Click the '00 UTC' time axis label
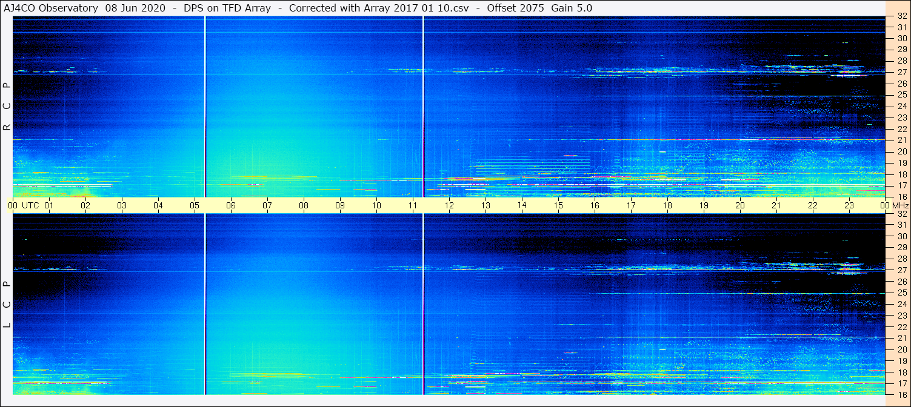The width and height of the screenshot is (911, 407). click(24, 205)
